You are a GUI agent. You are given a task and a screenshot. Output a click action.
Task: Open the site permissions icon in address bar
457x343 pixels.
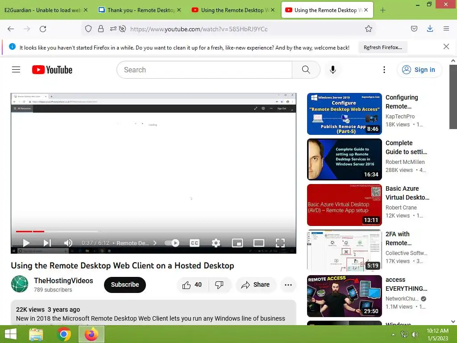113,29
